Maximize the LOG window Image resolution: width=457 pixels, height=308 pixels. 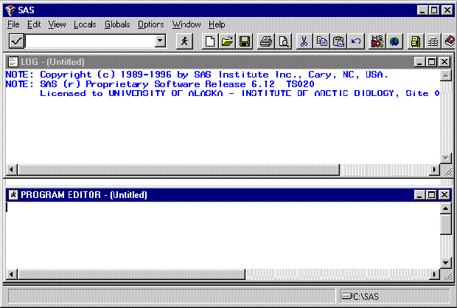point(432,62)
